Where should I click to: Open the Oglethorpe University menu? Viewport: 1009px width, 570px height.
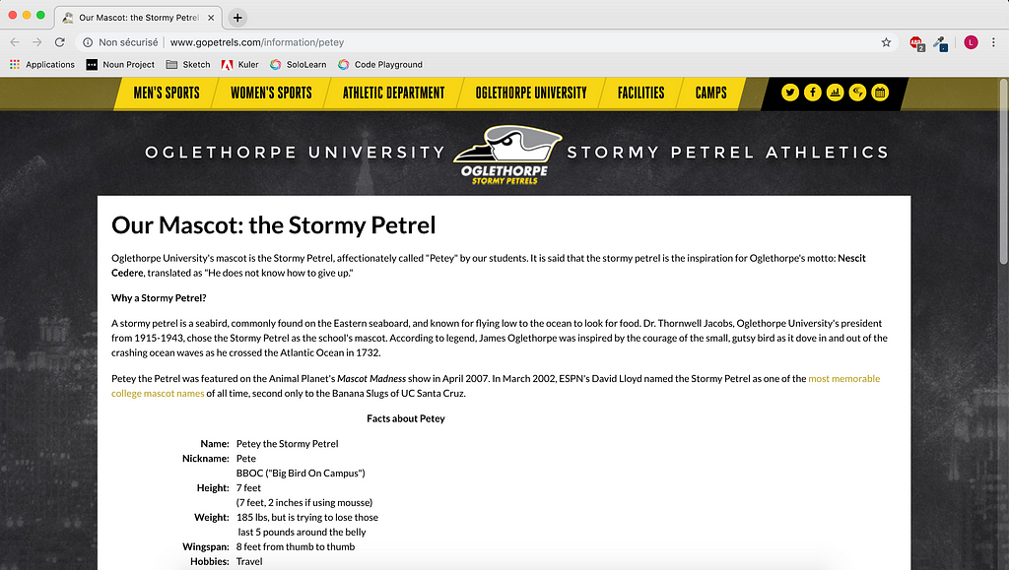tap(531, 94)
